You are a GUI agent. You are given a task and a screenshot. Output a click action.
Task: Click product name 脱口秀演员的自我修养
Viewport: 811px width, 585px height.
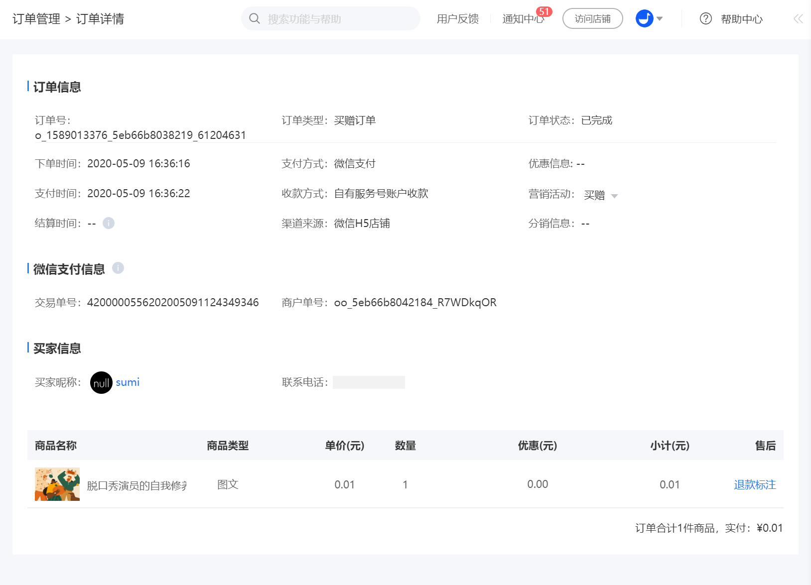137,485
